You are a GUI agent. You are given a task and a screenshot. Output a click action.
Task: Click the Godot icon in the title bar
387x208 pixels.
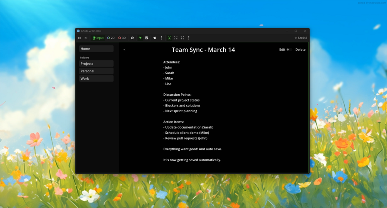(78, 31)
